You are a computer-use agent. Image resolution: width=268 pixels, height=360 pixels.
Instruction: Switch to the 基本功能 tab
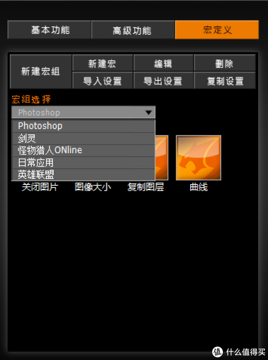(x=50, y=30)
